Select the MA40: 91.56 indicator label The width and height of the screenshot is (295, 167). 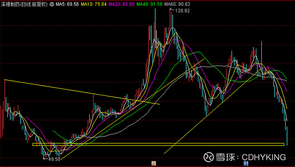click(149, 4)
